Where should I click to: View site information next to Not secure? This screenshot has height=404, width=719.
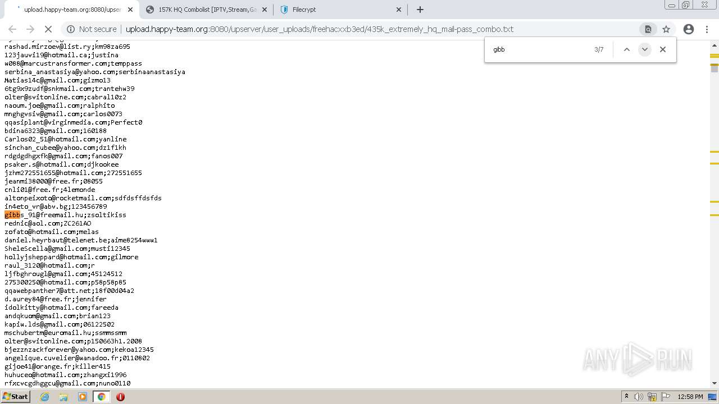point(70,29)
